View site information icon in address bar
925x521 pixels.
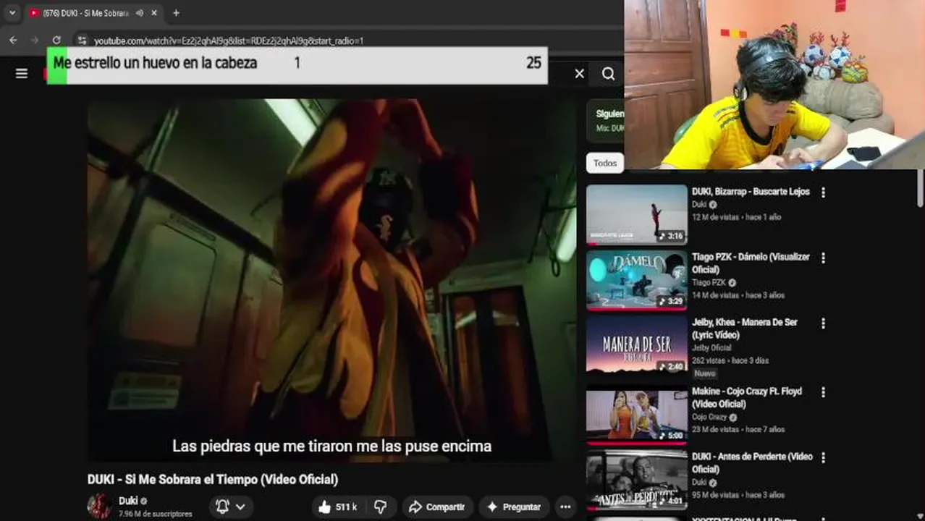(x=82, y=41)
